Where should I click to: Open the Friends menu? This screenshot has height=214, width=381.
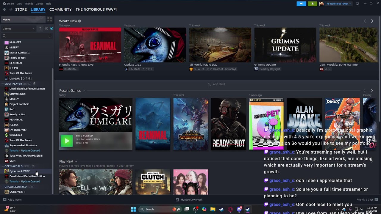click(29, 4)
